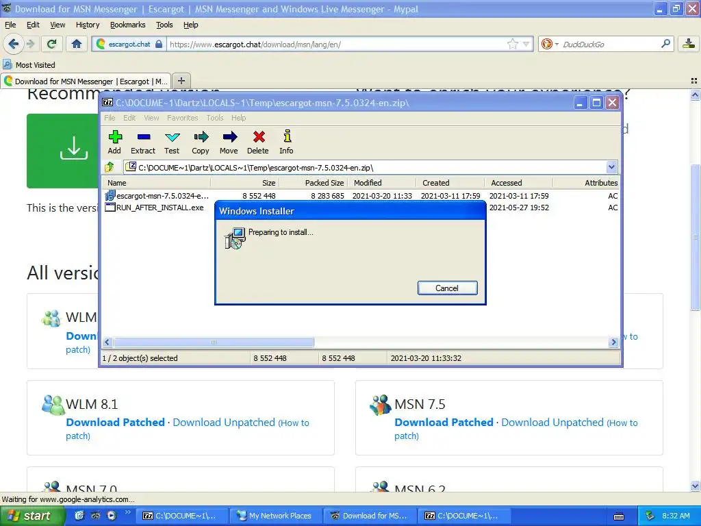
Task: Sort by the Packed Size column header
Action: tap(314, 182)
